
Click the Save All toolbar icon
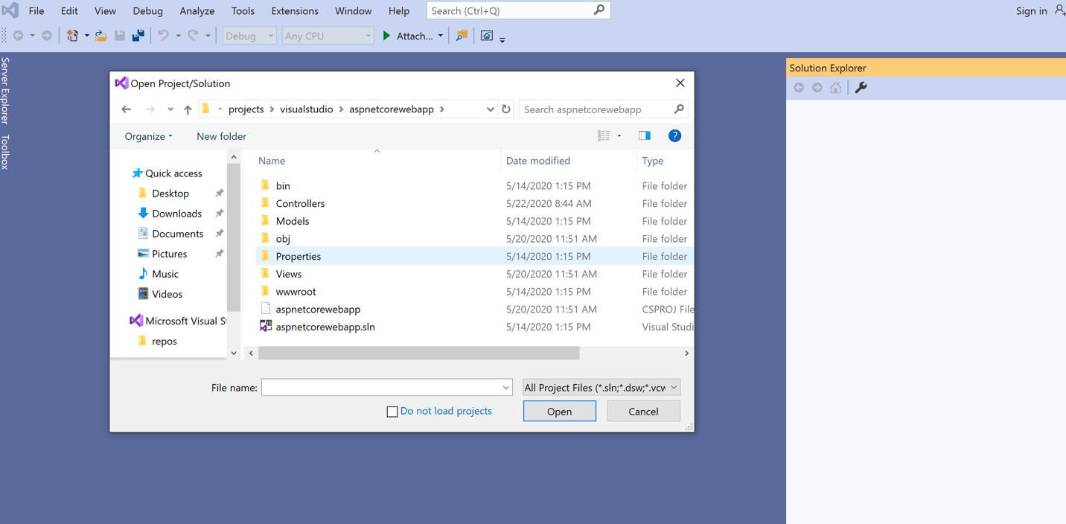[138, 36]
